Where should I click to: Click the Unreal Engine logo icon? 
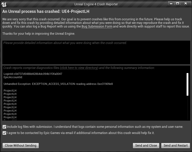click(4, 4)
